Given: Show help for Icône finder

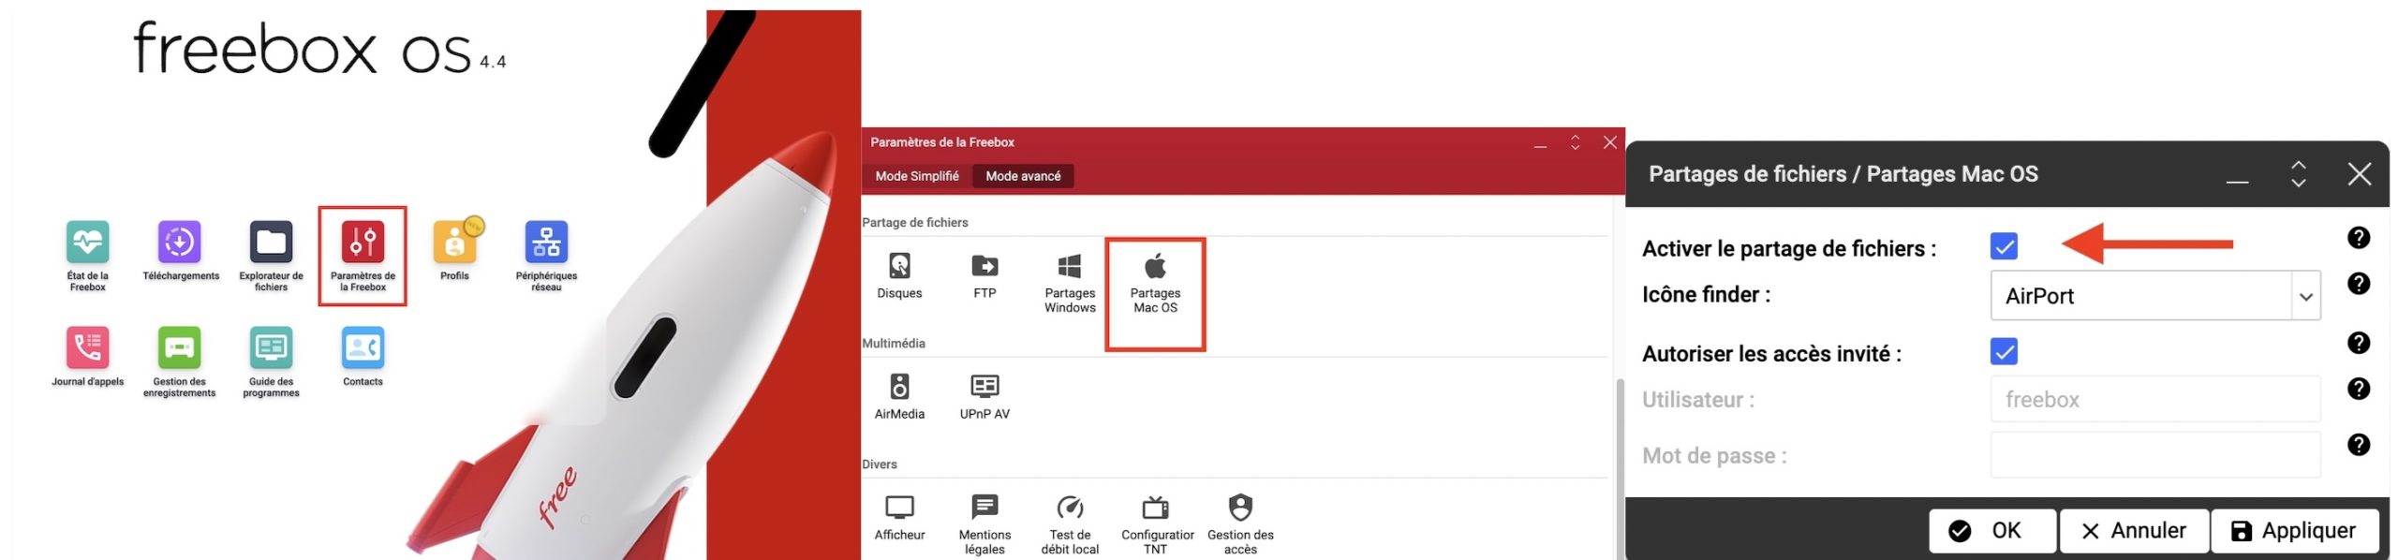Looking at the screenshot, I should (x=2358, y=284).
